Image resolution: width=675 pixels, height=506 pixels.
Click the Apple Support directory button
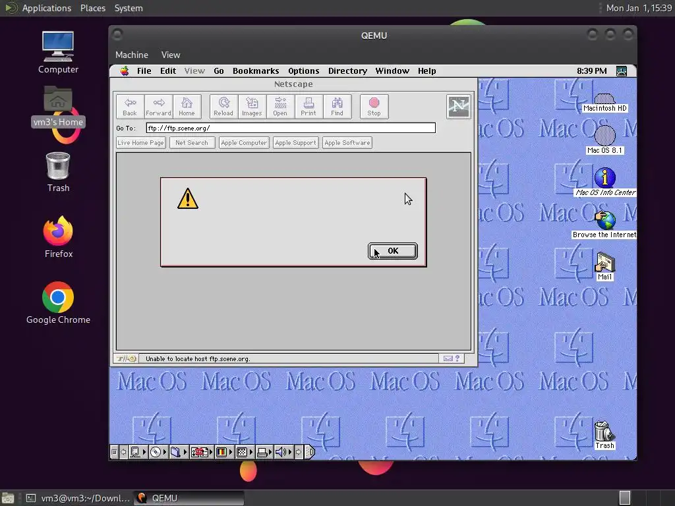296,143
